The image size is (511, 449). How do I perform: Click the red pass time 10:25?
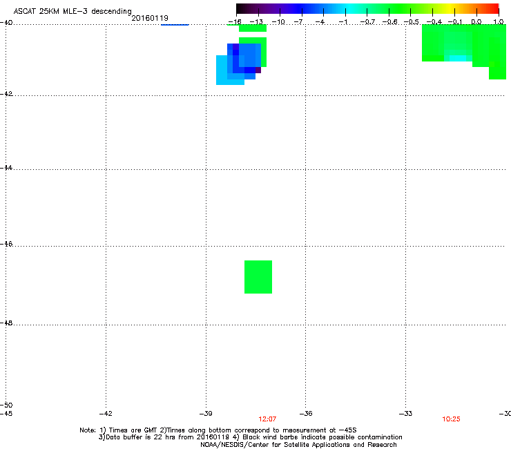[x=452, y=419]
